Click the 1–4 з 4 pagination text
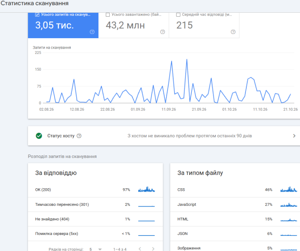The width and height of the screenshot is (300, 251). [x=120, y=249]
